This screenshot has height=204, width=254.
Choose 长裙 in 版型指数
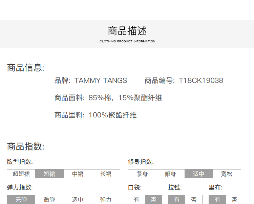pyautogui.click(x=106, y=174)
